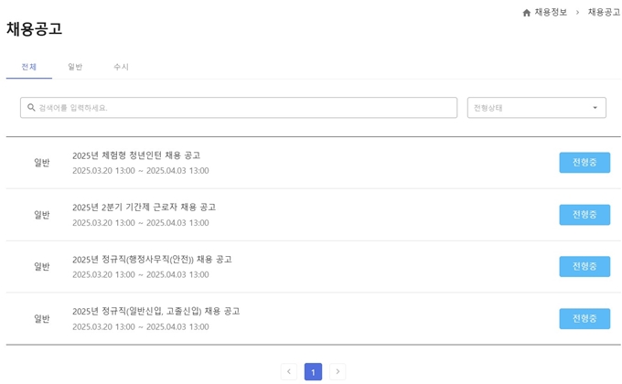Select page 1 in pagination
Image resolution: width=622 pixels, height=384 pixels.
tap(313, 372)
